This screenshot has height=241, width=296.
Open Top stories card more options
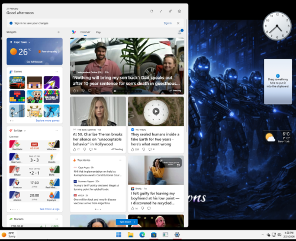pyautogui.click(x=120, y=160)
